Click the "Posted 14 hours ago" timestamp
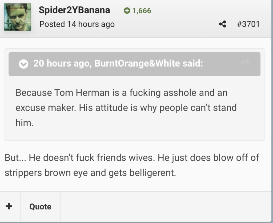273x223 pixels. [x=77, y=24]
